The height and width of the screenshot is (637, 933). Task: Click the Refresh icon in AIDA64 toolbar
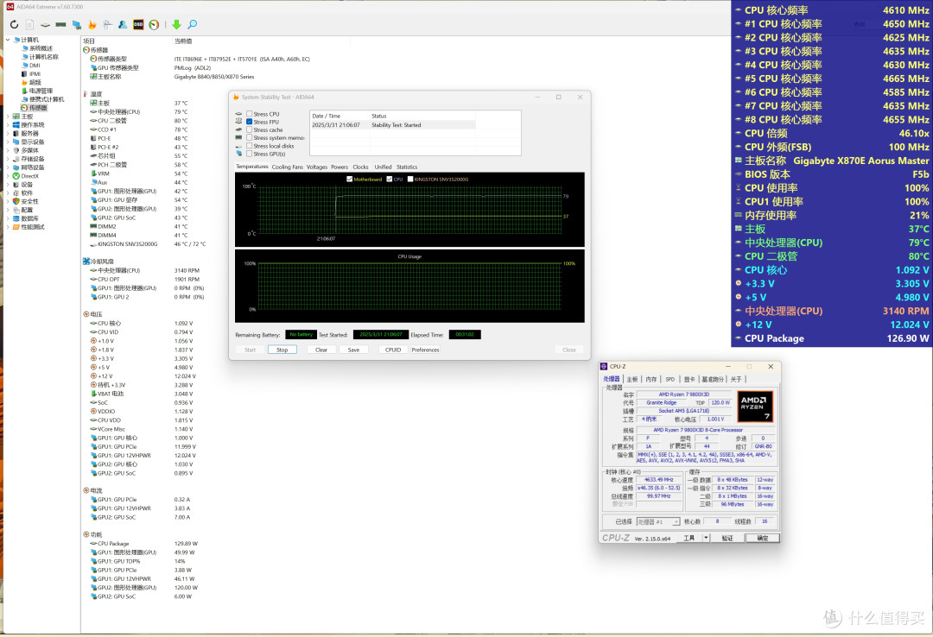15,24
